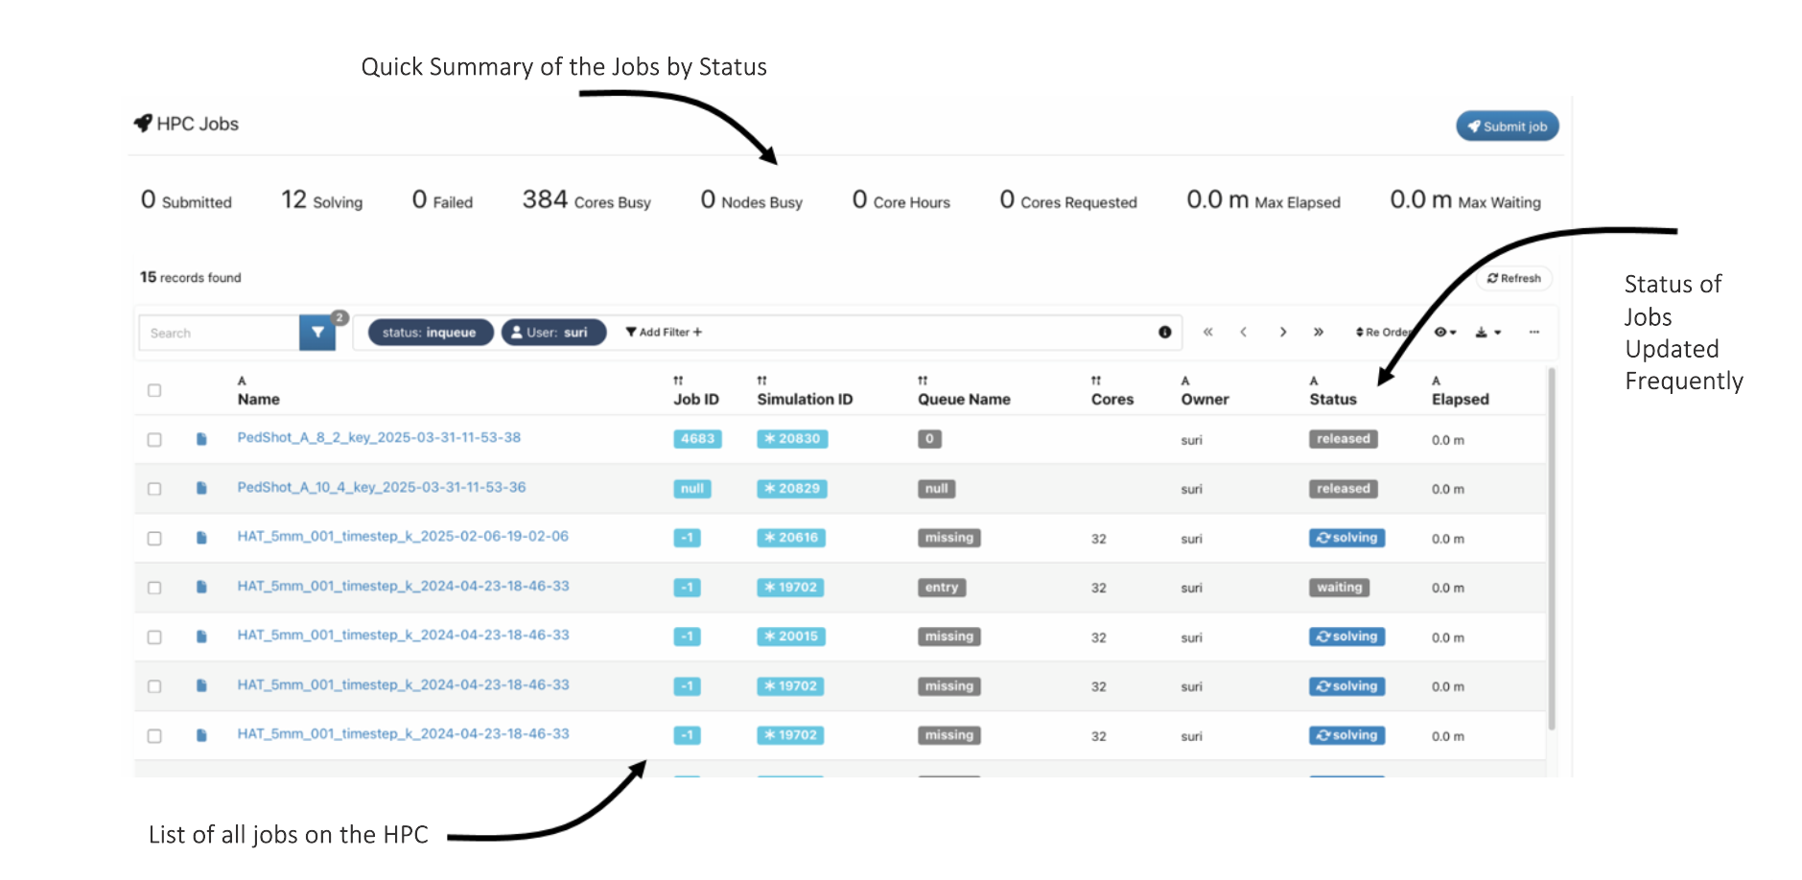Click the table's vertical scrollbar

1551,546
